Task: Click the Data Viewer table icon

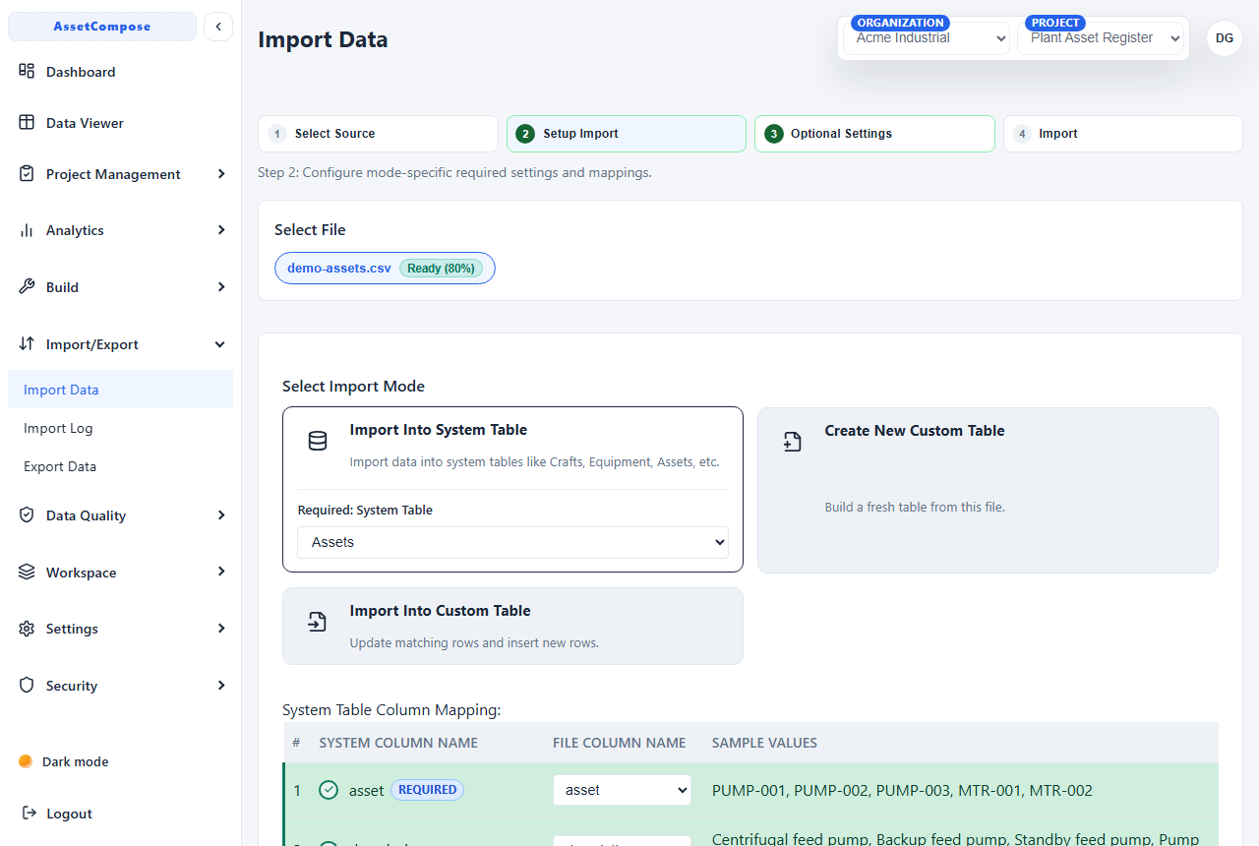Action: tap(27, 123)
